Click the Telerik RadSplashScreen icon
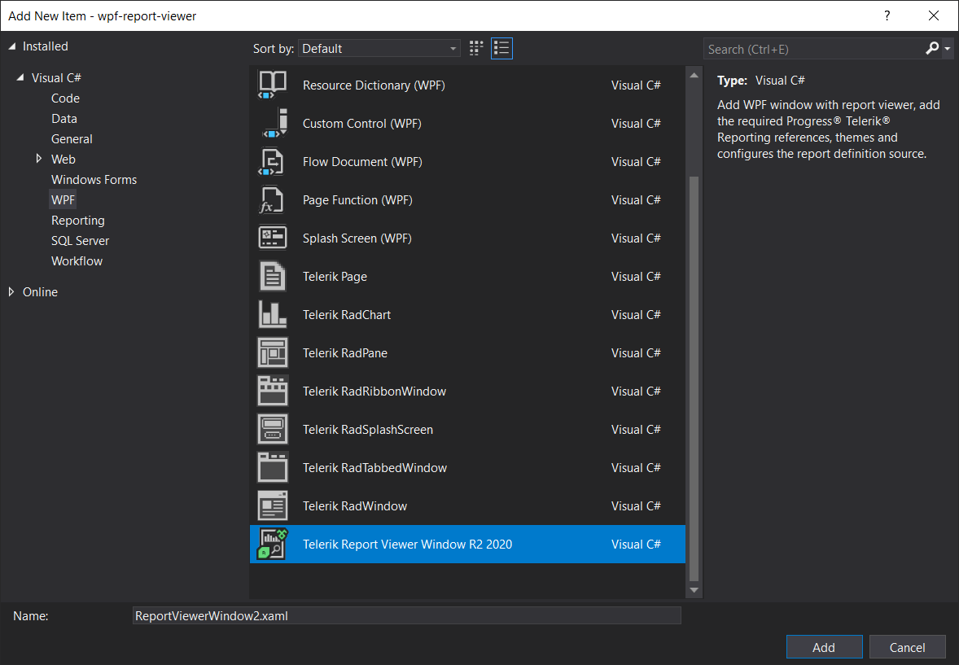 pyautogui.click(x=273, y=430)
